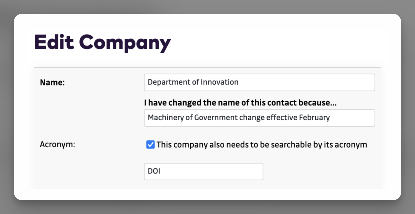
Task: Click the company Name input field
Action: [259, 82]
